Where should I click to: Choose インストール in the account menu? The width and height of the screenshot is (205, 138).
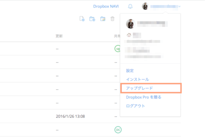click(x=137, y=80)
